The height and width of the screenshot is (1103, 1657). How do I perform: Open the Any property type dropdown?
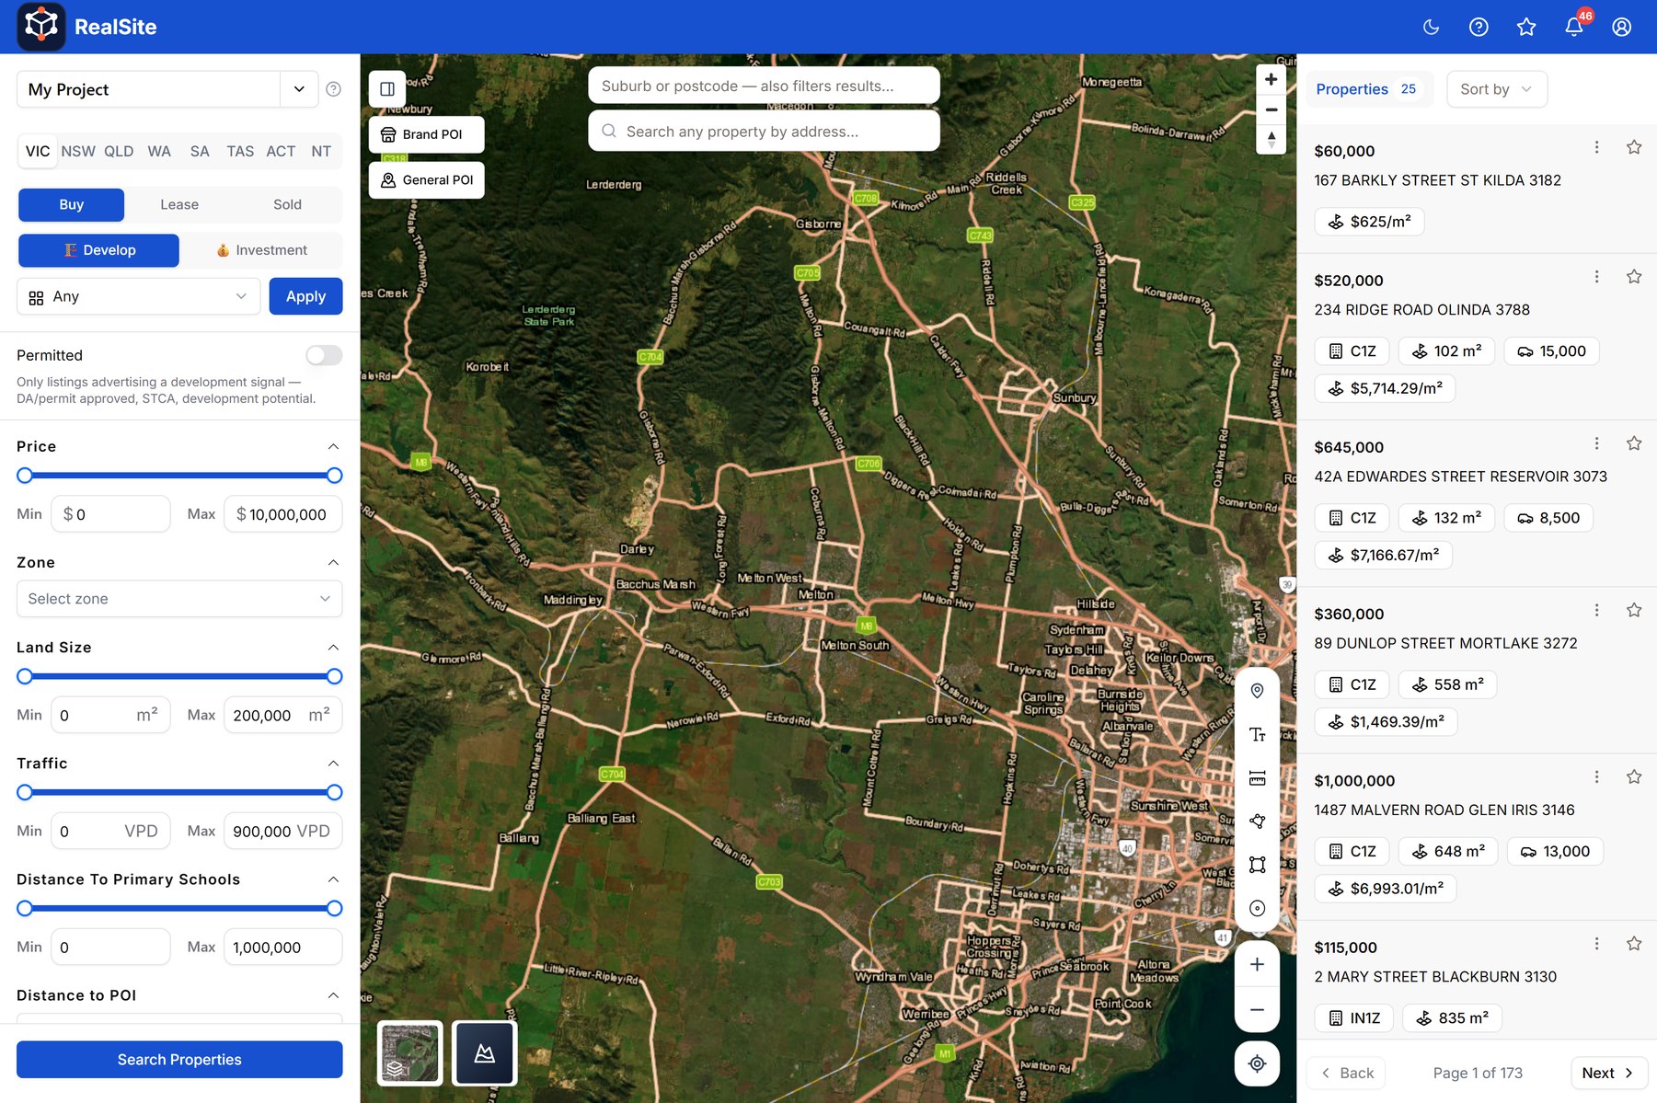(139, 296)
